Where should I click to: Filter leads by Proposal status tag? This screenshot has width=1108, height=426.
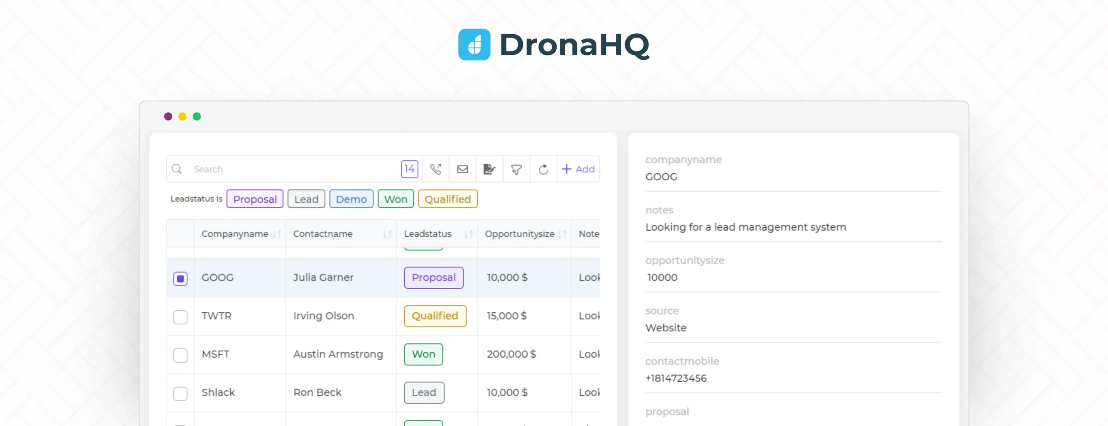[255, 199]
